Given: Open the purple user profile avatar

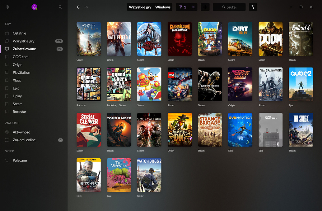Looking at the screenshot, I should [34, 7].
